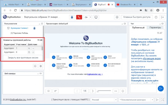Open Клавиши быстрого доступа shortcut keys
Image resolution: width=168 pixels, height=105 pixels.
click(x=137, y=17)
